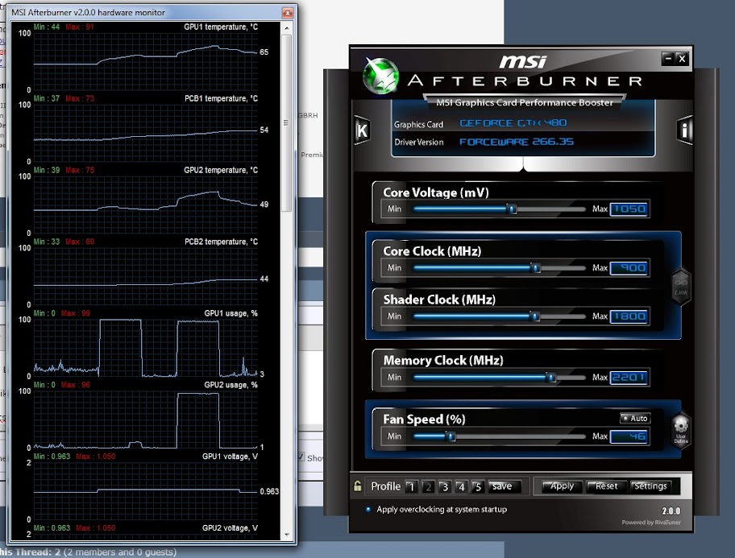Screen dimensions: 735x558
Task: Open the User Define fan gear icon
Action: click(681, 430)
